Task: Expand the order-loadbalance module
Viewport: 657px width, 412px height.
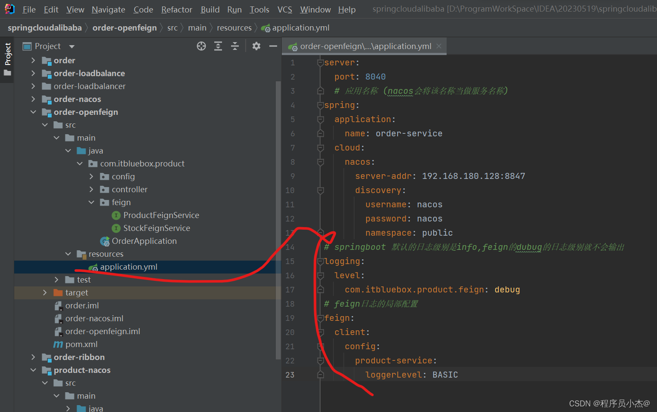Action: click(x=33, y=73)
